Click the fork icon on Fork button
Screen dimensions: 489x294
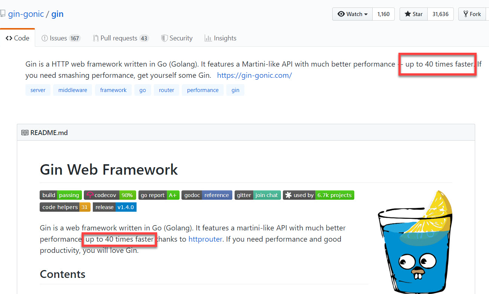click(x=466, y=14)
